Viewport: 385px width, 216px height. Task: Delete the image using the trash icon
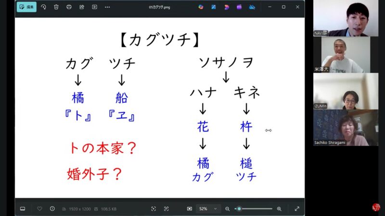(x=56, y=7)
